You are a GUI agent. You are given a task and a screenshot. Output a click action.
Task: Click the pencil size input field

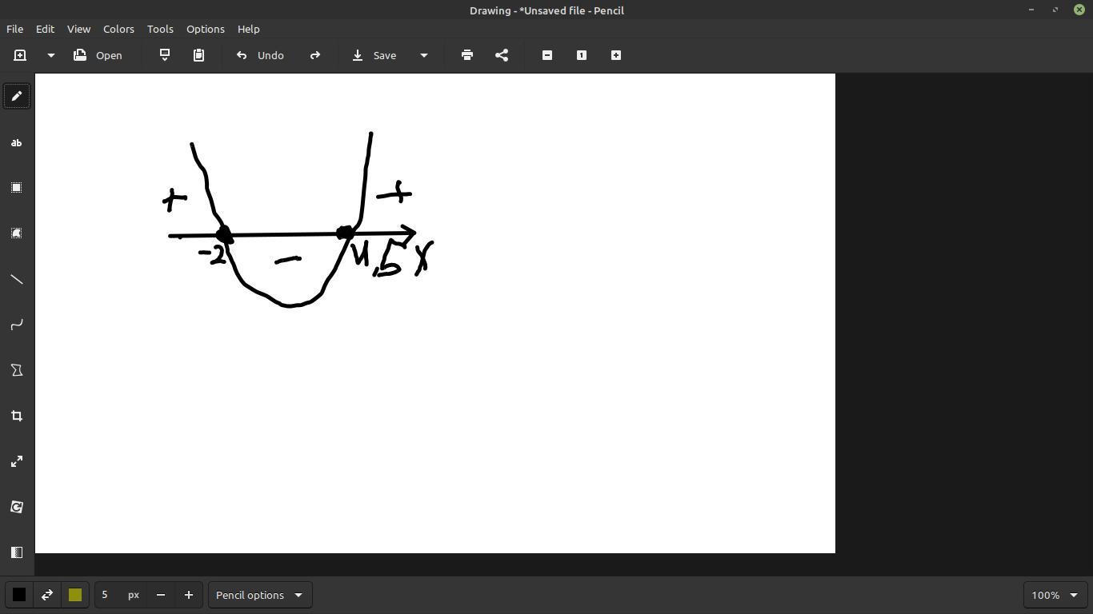(120, 595)
